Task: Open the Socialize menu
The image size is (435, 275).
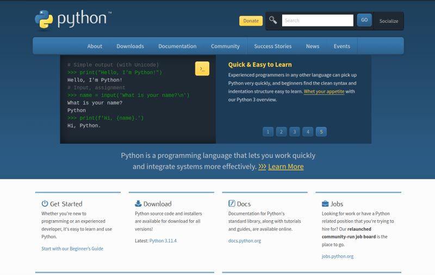Action: [389, 21]
